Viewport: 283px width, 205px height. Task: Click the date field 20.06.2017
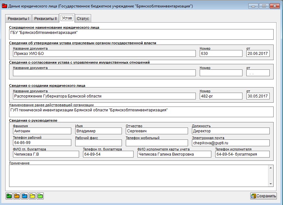(258, 54)
